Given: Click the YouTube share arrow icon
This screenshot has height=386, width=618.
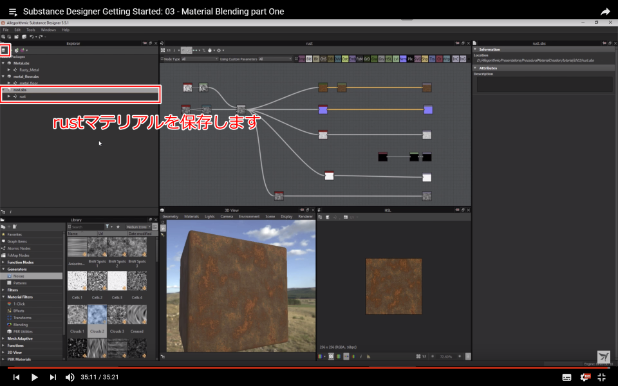Looking at the screenshot, I should 605,12.
